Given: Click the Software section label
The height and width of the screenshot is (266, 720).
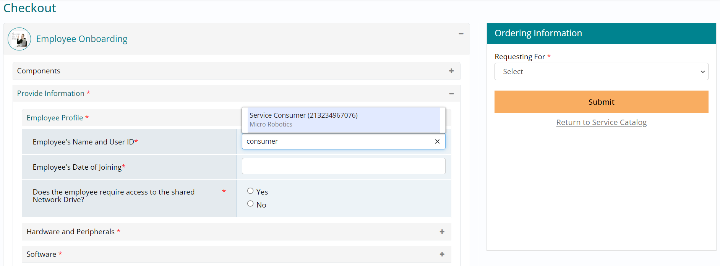Looking at the screenshot, I should (x=41, y=255).
